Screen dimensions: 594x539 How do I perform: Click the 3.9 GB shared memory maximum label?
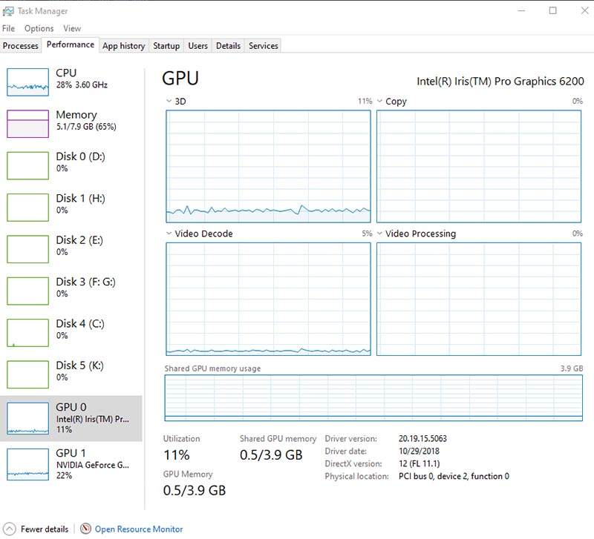click(572, 368)
